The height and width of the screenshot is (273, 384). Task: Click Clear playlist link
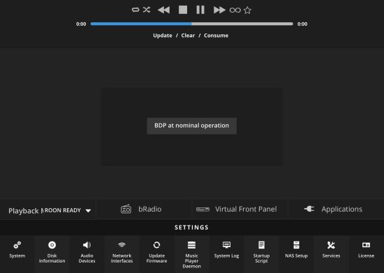point(188,36)
